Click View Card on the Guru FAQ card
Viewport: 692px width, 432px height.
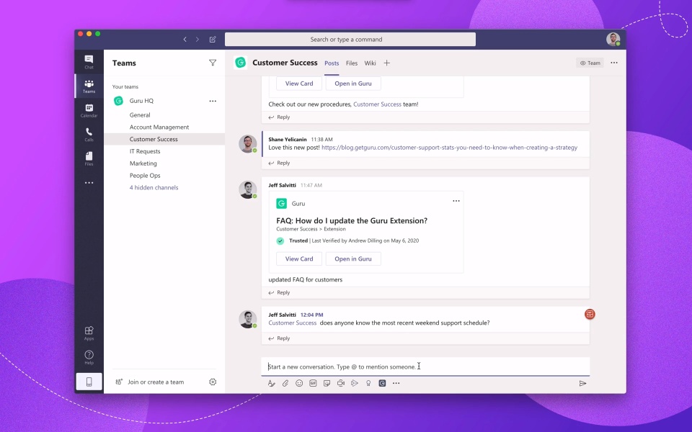pyautogui.click(x=299, y=258)
